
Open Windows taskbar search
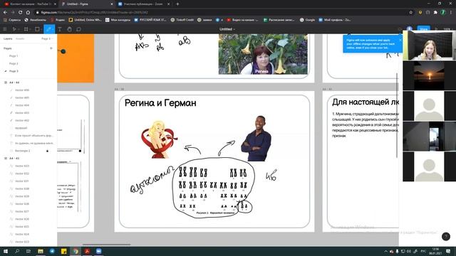point(17,251)
